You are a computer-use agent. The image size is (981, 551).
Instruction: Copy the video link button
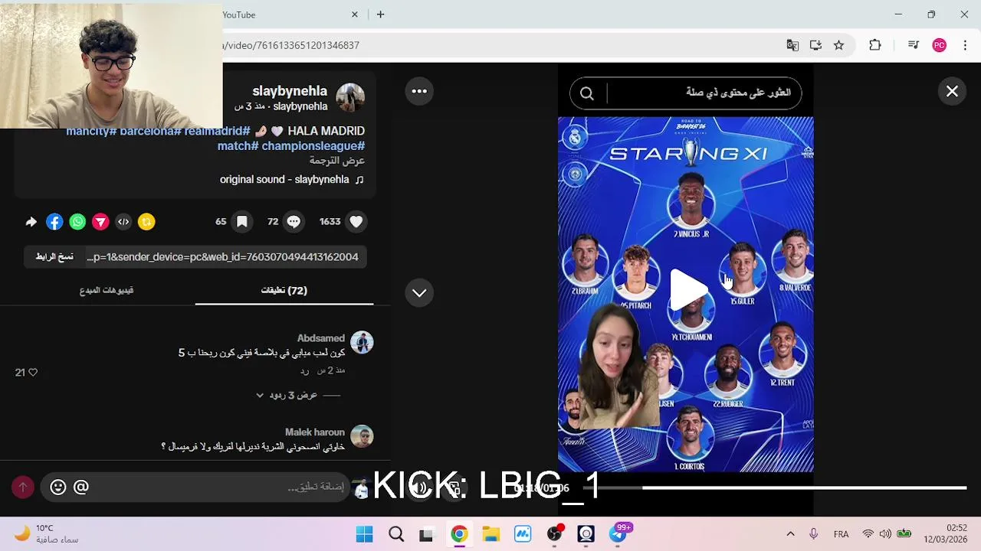click(54, 257)
